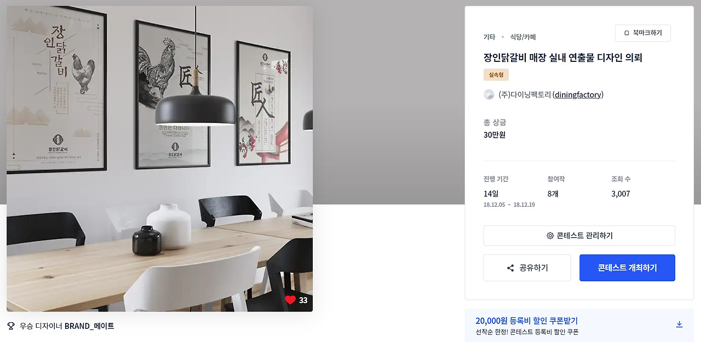This screenshot has width=701, height=348.
Task: Click the red heart like icon
Action: coord(290,300)
